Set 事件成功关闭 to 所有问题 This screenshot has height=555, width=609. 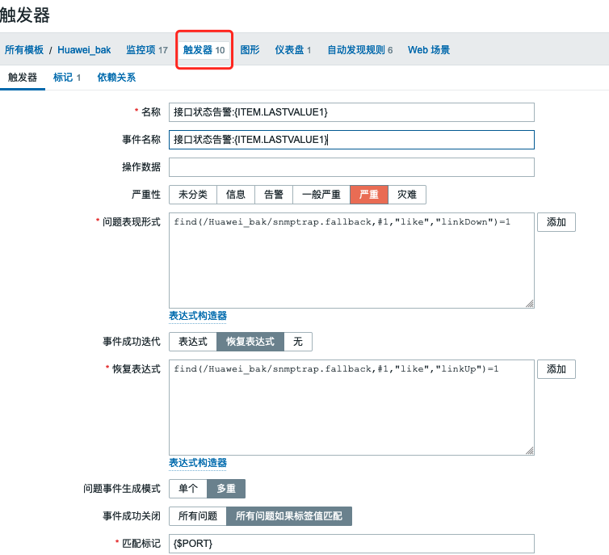(198, 516)
